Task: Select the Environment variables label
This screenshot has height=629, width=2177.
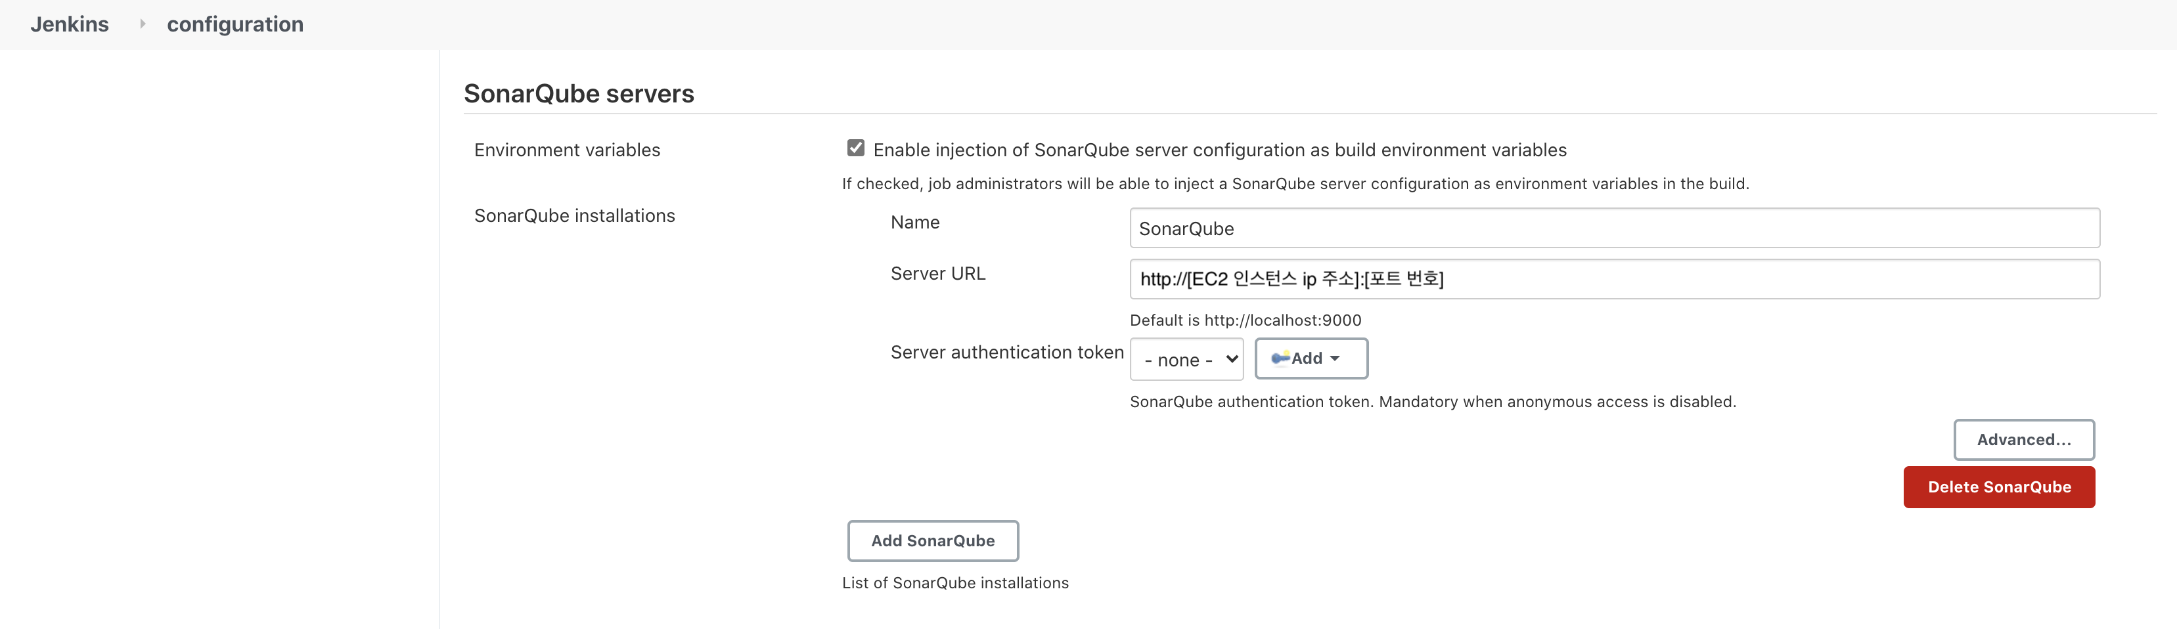Action: 567,150
